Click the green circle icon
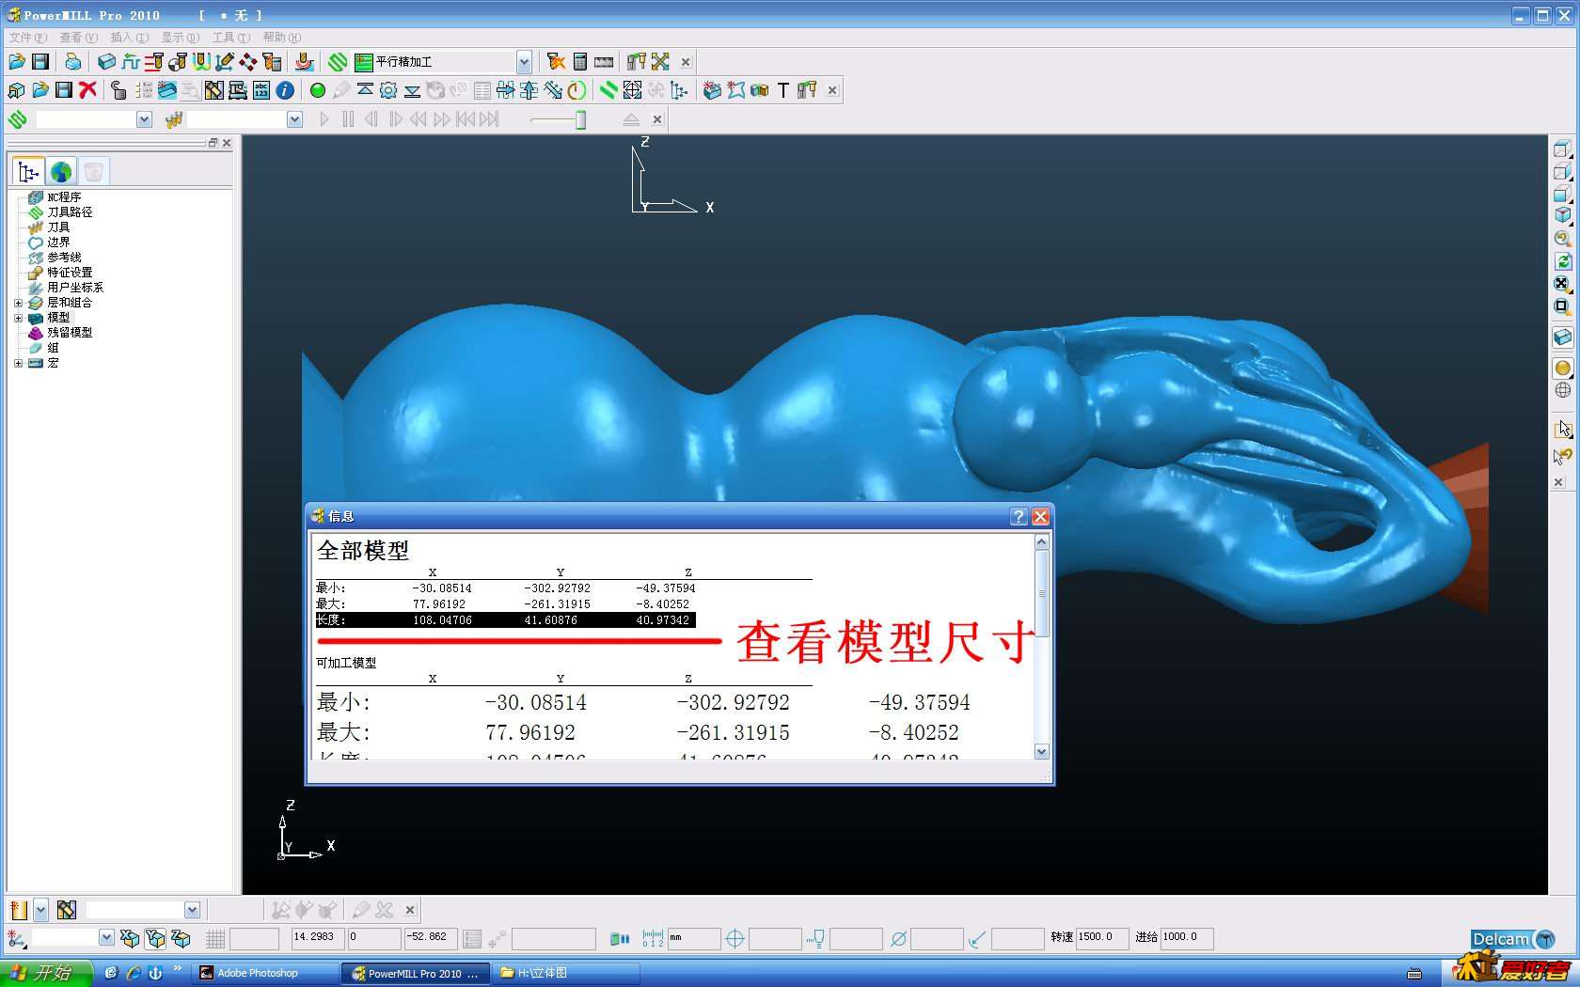 318,90
